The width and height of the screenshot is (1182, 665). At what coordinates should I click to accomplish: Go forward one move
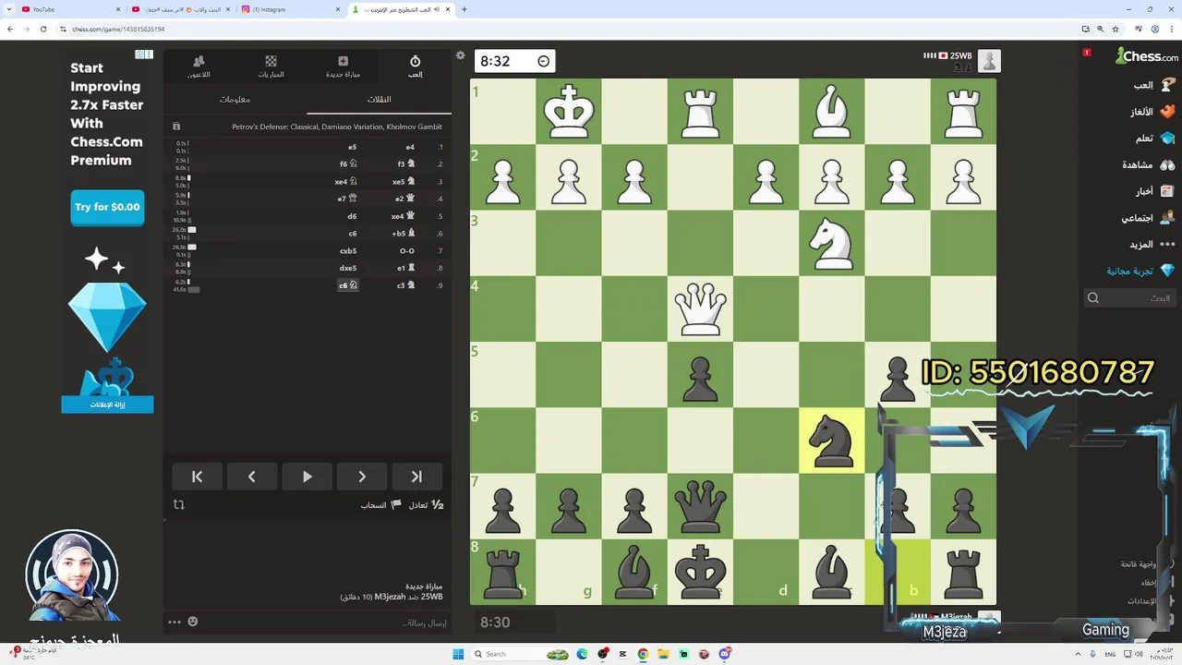(362, 477)
